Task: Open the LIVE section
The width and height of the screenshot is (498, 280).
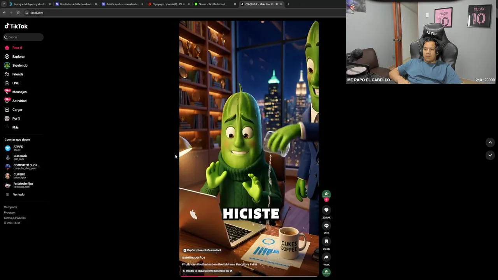Action: click(x=16, y=83)
